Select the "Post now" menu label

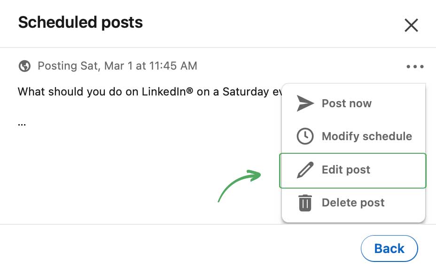point(346,103)
